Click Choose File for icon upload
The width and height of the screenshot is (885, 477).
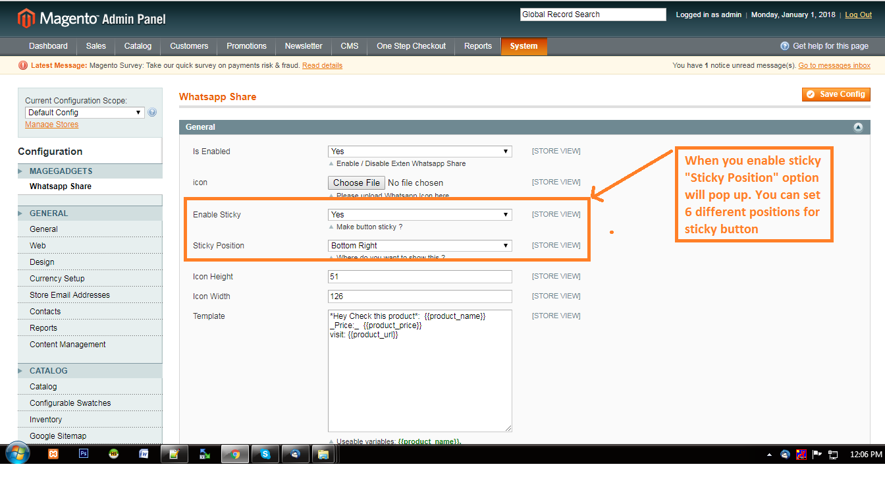click(x=356, y=182)
